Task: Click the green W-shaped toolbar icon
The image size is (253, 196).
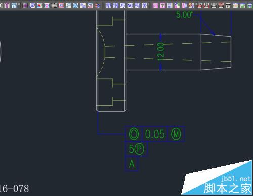Action: pos(242,5)
